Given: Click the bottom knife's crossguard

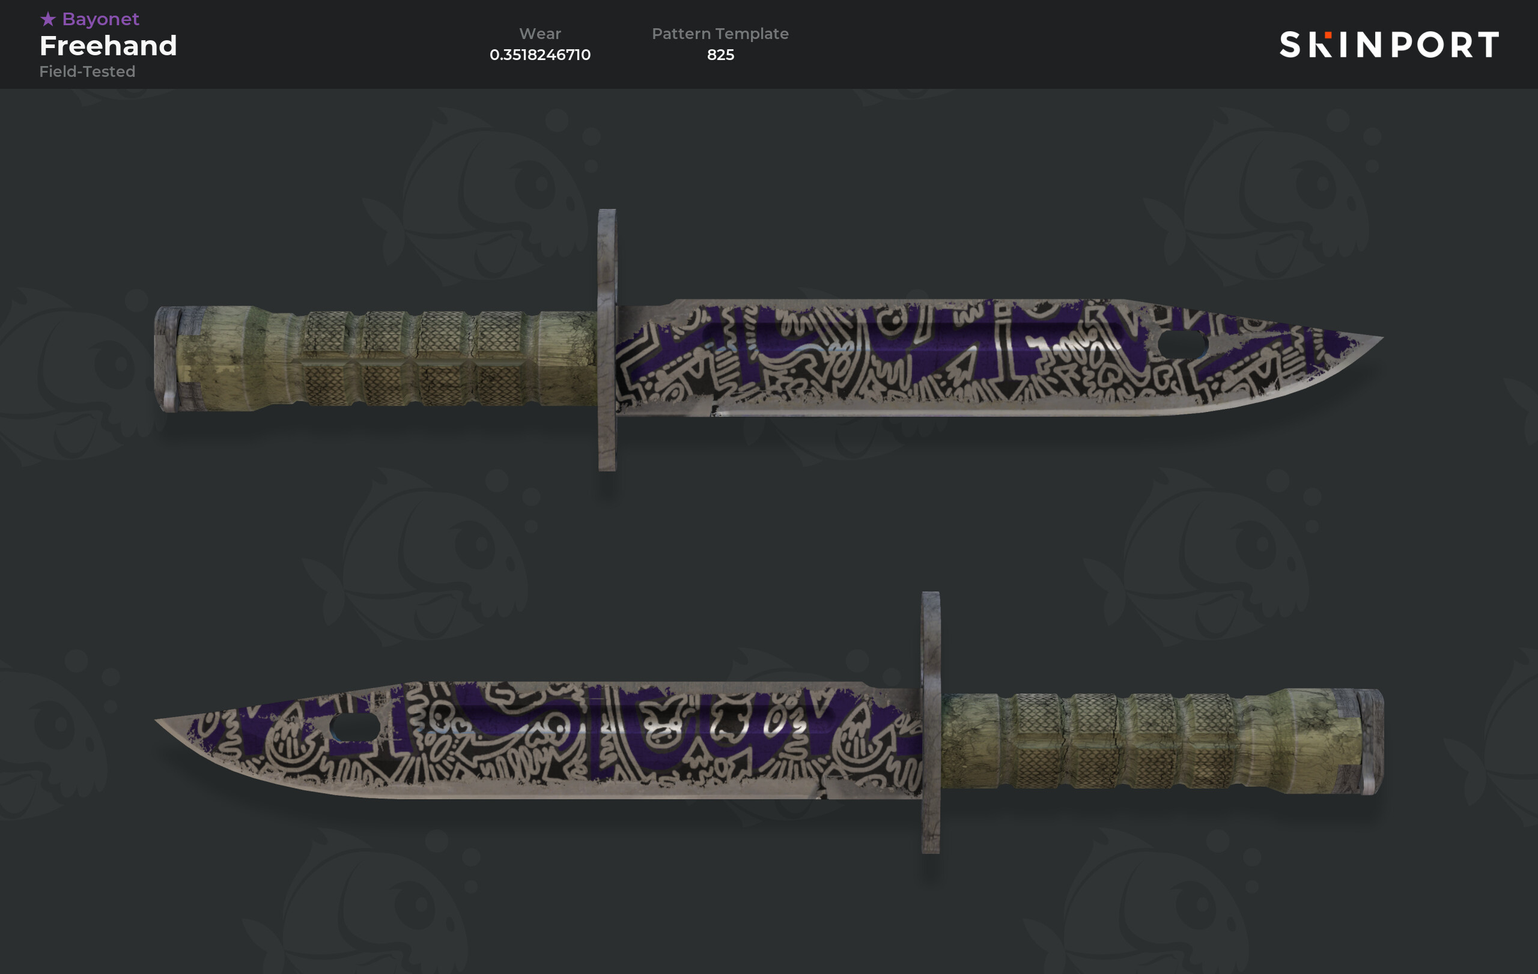Looking at the screenshot, I should pos(931,722).
